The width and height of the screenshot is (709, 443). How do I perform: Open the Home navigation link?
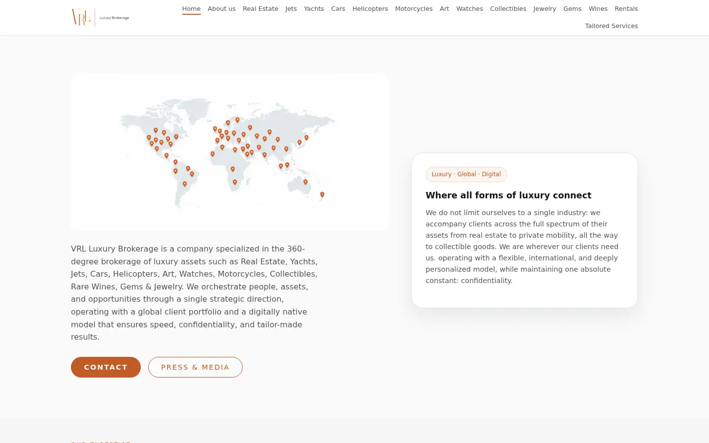click(x=192, y=9)
